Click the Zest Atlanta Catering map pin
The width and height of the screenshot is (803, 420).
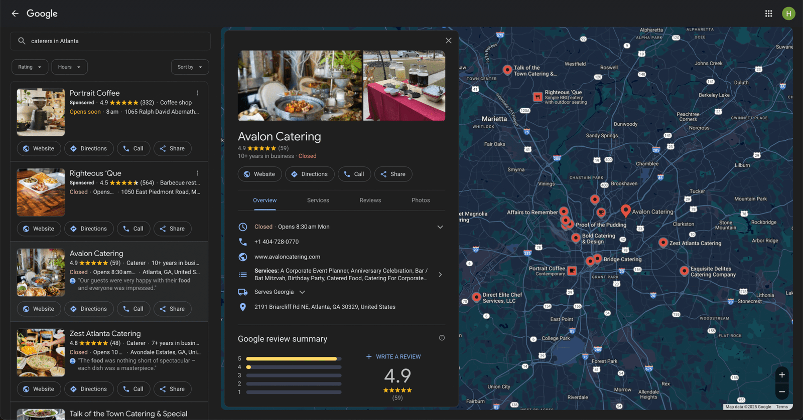tap(663, 243)
